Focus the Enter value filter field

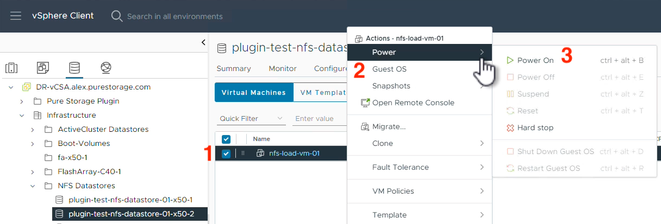pos(319,118)
